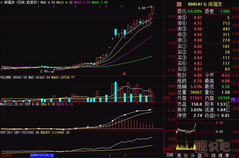
Task: Select the 盘 tab in bottom bar
Action: [200, 155]
